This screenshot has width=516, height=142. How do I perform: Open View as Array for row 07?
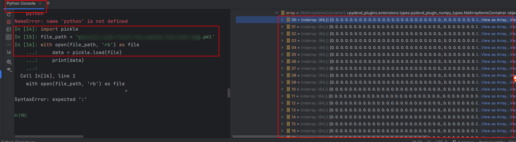(495, 68)
